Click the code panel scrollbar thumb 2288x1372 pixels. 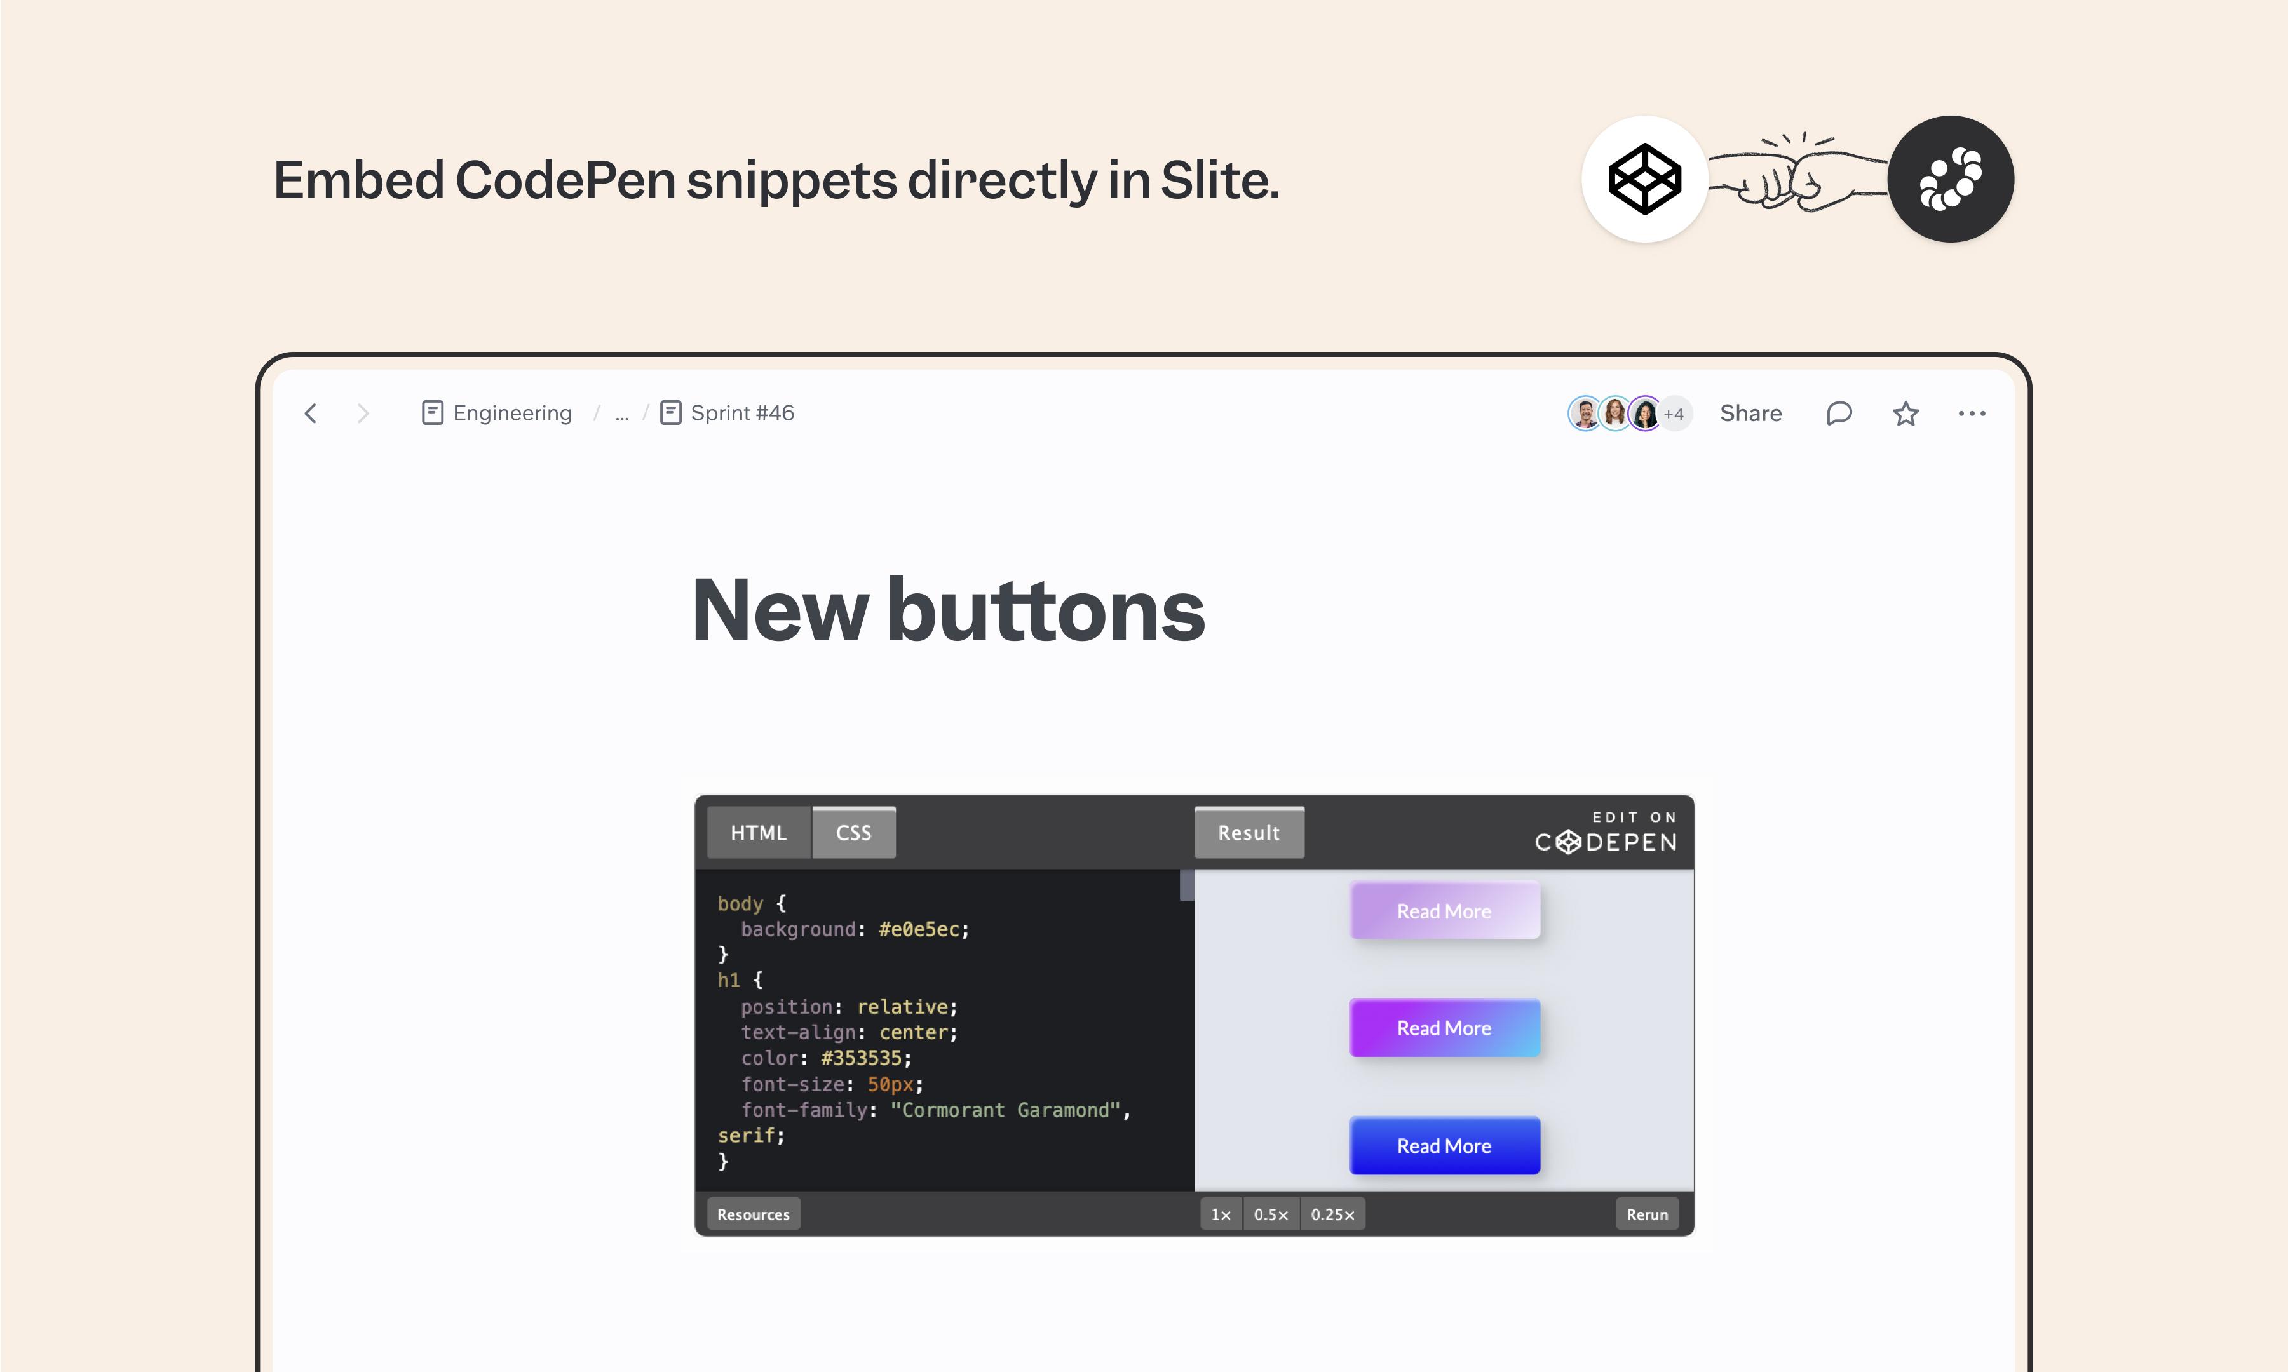[1186, 885]
